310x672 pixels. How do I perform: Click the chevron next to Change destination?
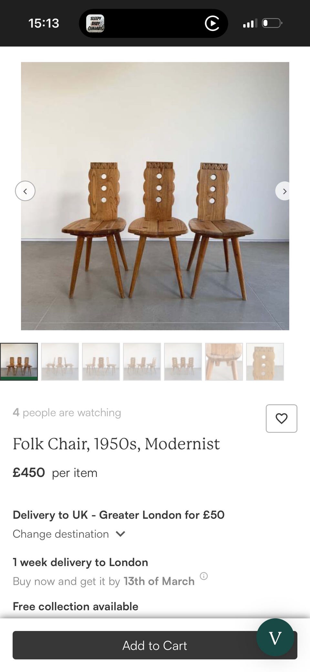(x=120, y=534)
